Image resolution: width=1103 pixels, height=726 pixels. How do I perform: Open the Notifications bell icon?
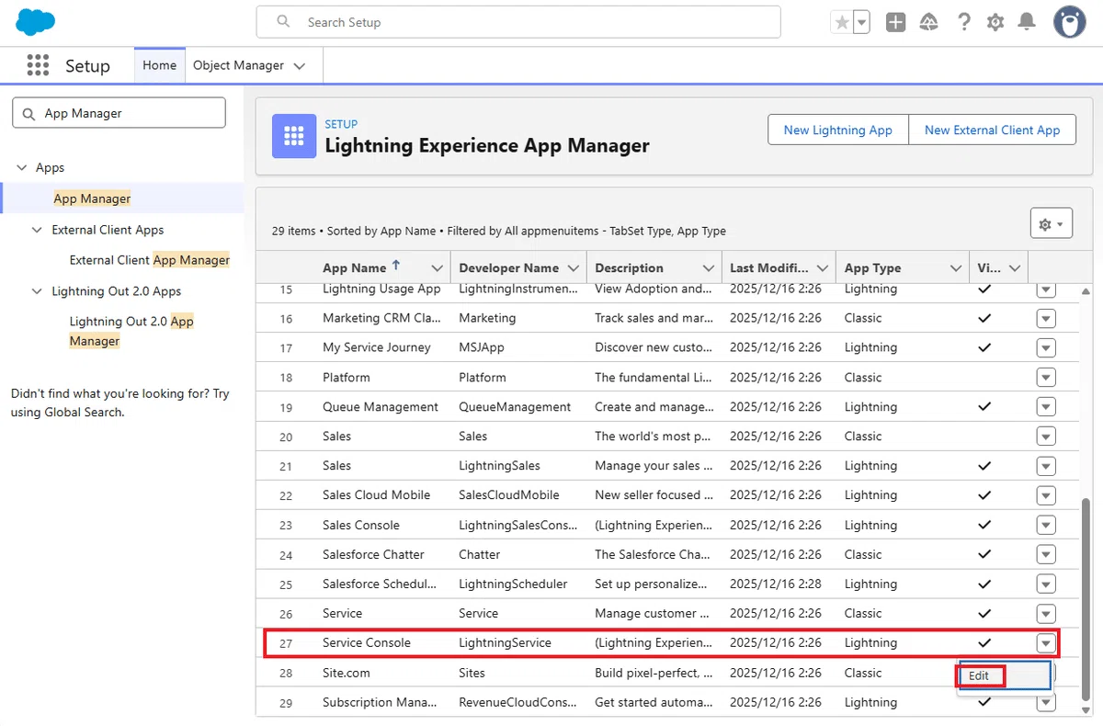(1028, 22)
